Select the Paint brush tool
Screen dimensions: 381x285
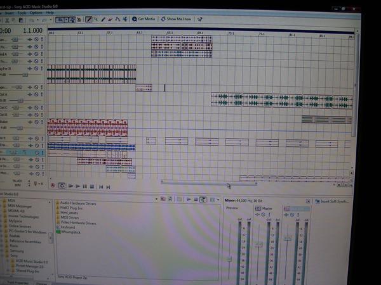pyautogui.click(x=103, y=20)
